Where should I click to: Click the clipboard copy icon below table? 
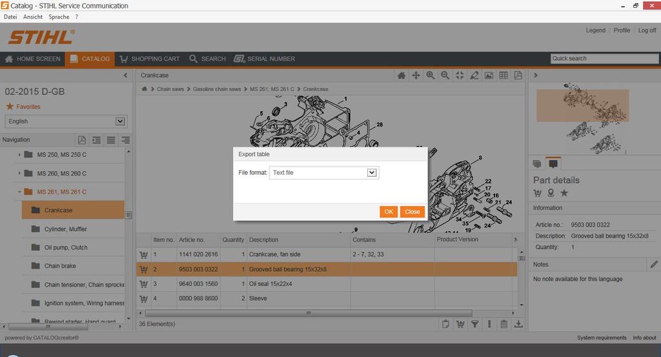coord(445,323)
